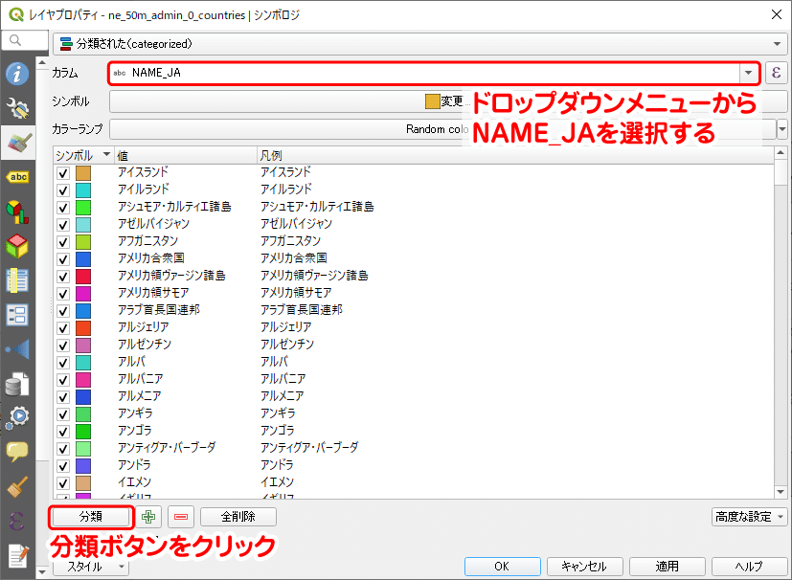
Task: Sort by the 値 column header
Action: 186,155
